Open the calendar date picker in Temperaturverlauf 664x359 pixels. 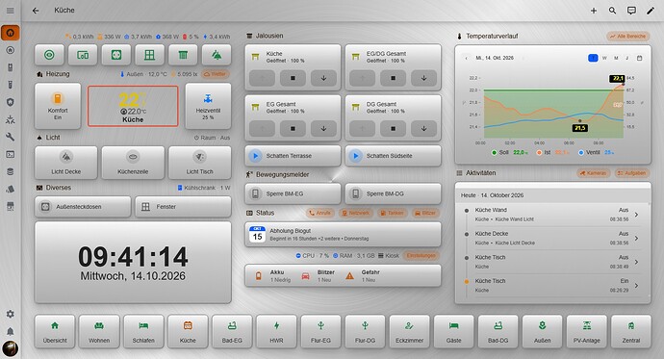pyautogui.click(x=639, y=58)
